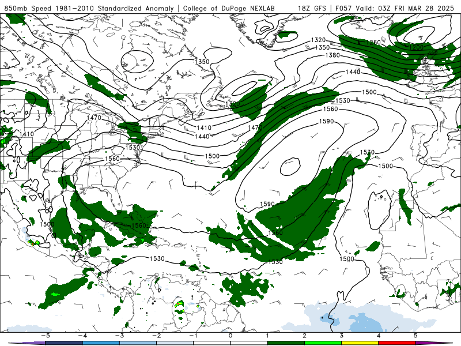
Task: Click the colorbar tick label -5
Action: click(x=45, y=336)
